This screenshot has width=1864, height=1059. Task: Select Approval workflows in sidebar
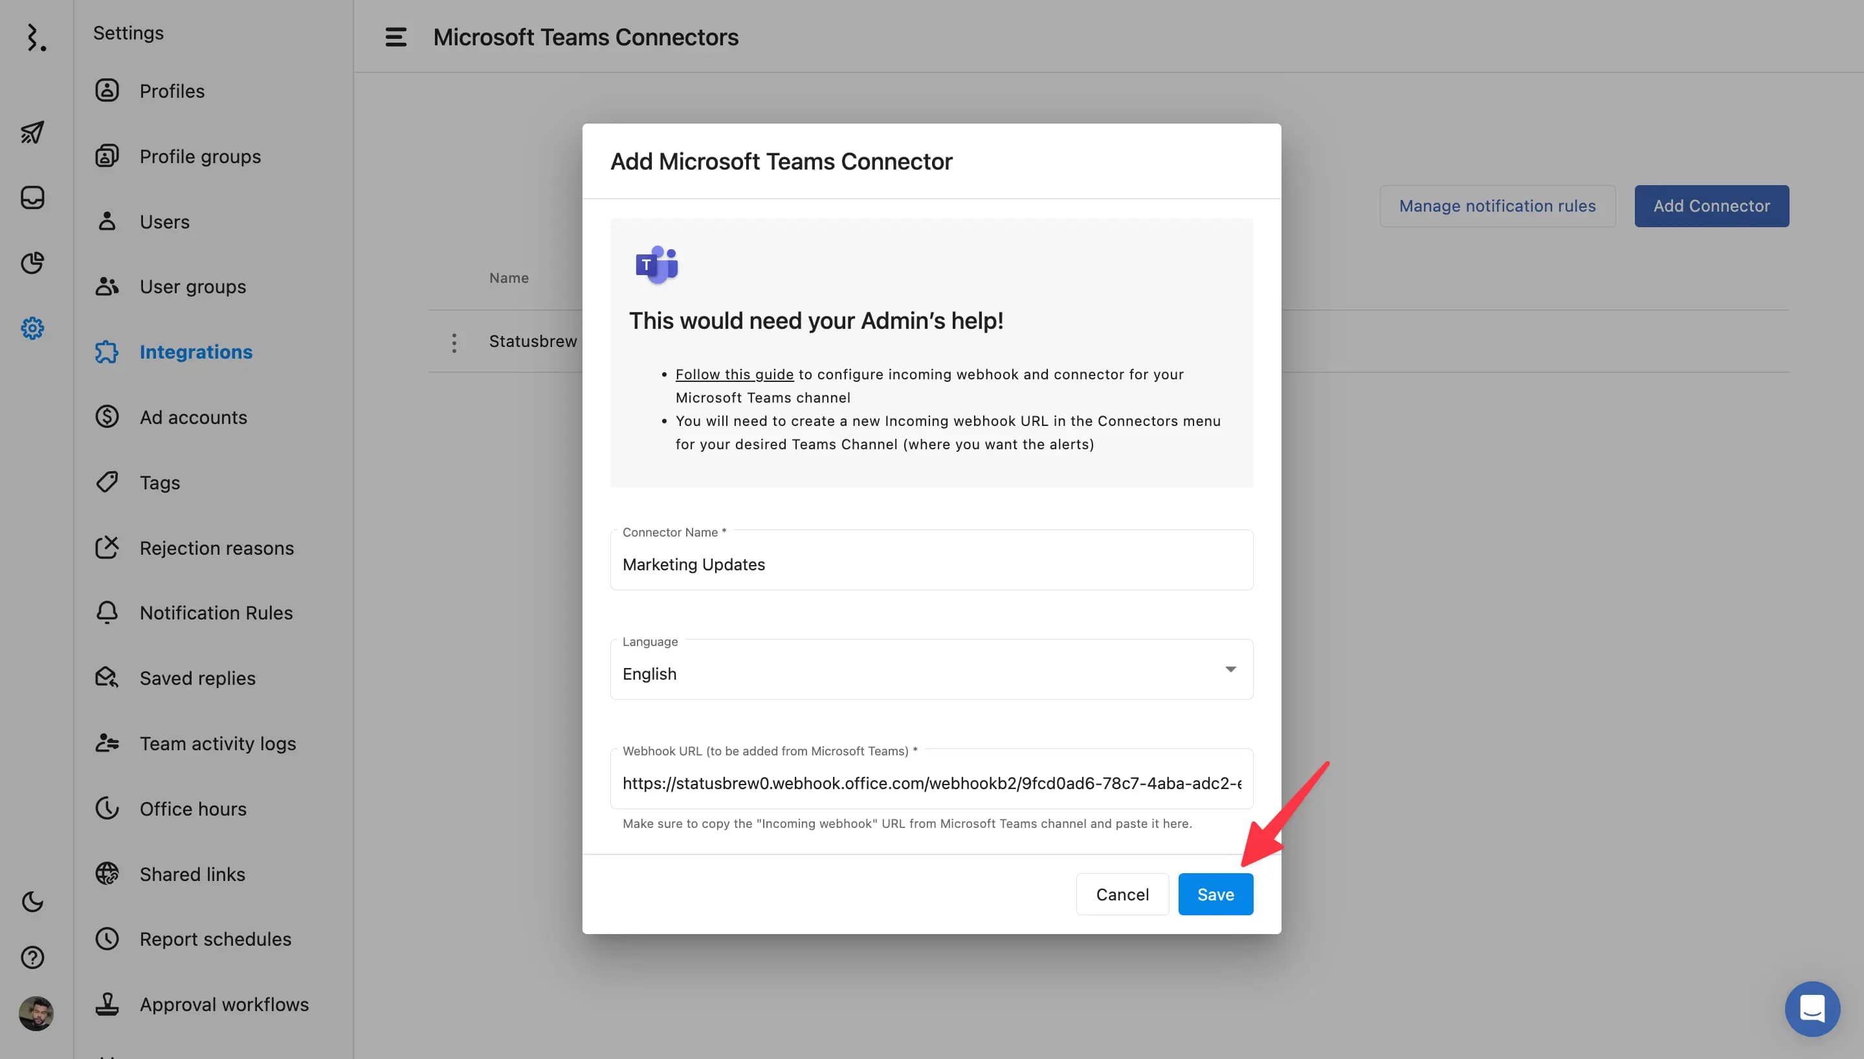(224, 1005)
